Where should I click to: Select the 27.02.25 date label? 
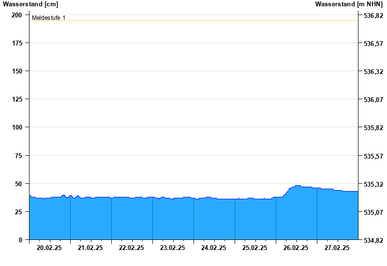pyautogui.click(x=337, y=248)
